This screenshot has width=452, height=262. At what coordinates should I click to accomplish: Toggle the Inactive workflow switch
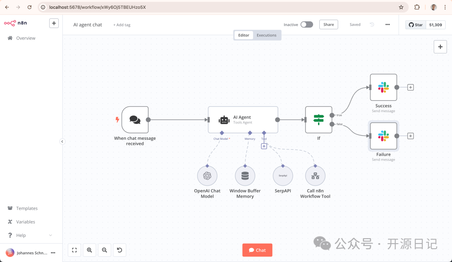click(307, 25)
